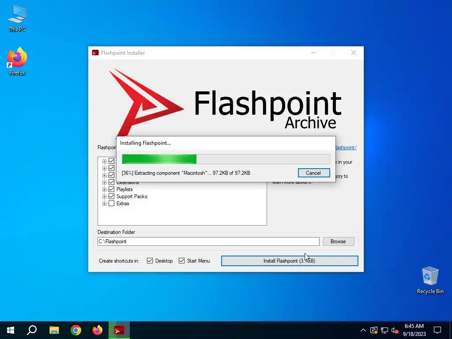
Task: Expand the Support Packs tree node
Action: tap(104, 196)
